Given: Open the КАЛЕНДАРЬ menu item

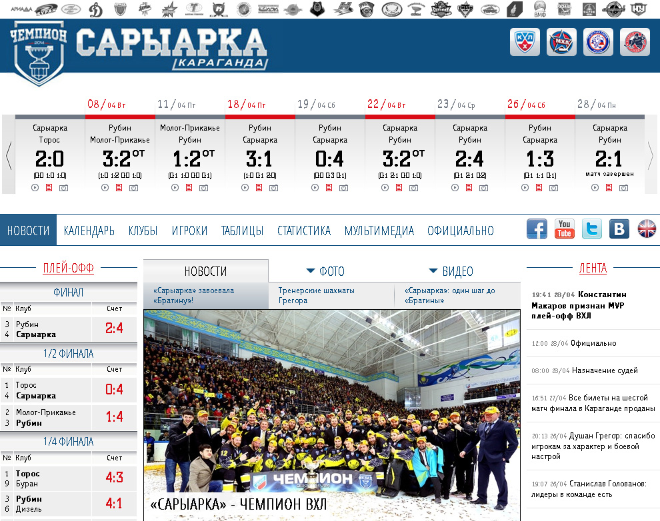Looking at the screenshot, I should (x=89, y=231).
